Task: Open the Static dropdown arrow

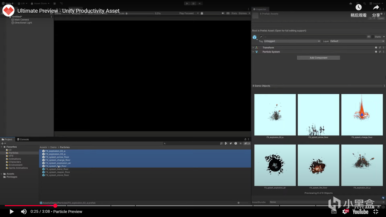Action: [x=384, y=37]
